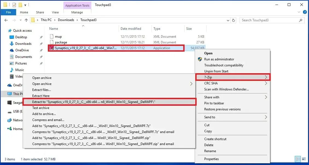Expand the 7-Zip submenu
The image size is (309, 165).
pos(233,77)
